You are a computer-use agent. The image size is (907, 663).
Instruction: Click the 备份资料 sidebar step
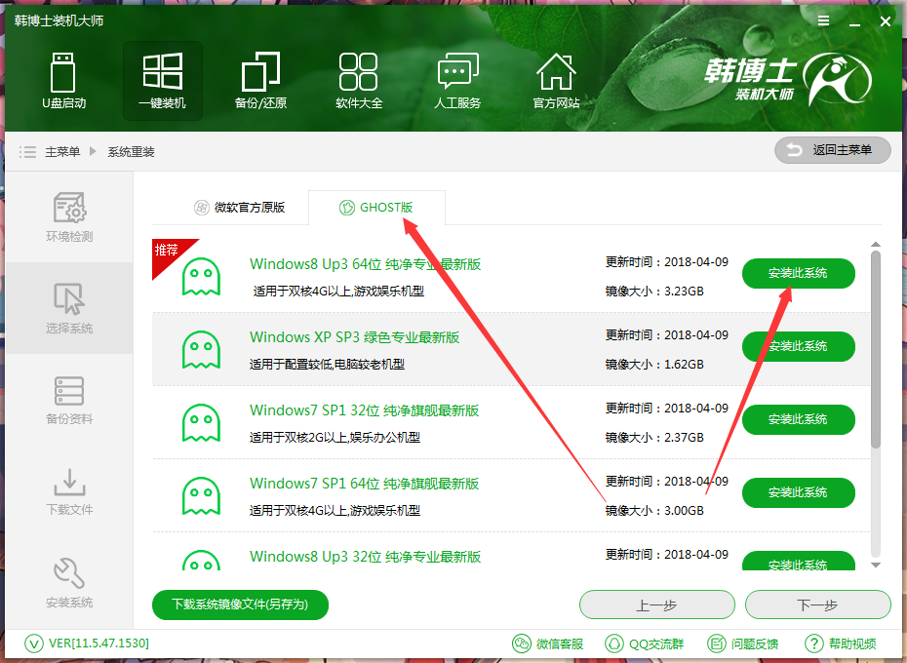[x=69, y=400]
